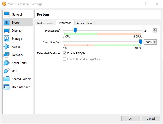
Task: Click Cancel to discard changes
Action: (151, 119)
